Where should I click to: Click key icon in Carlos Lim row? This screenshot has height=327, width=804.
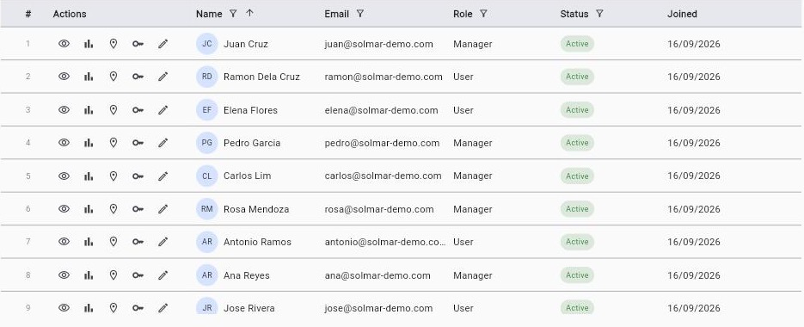click(138, 176)
